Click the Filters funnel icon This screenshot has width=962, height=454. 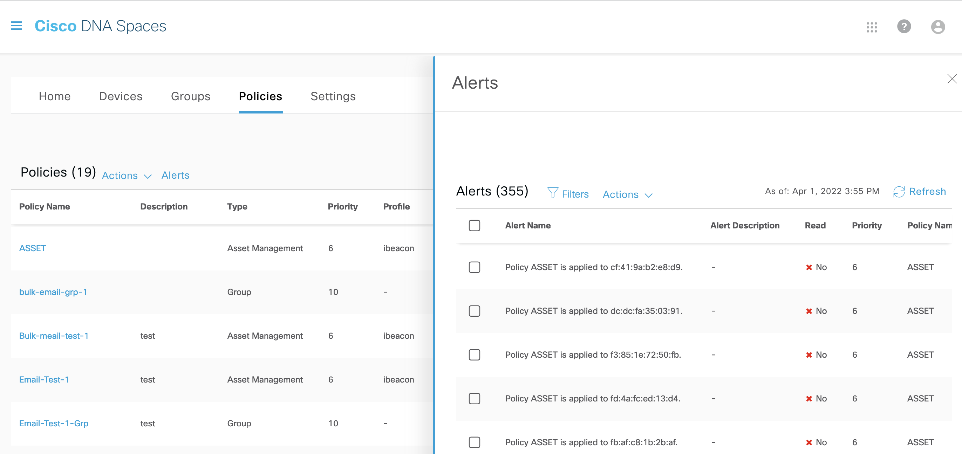click(552, 193)
